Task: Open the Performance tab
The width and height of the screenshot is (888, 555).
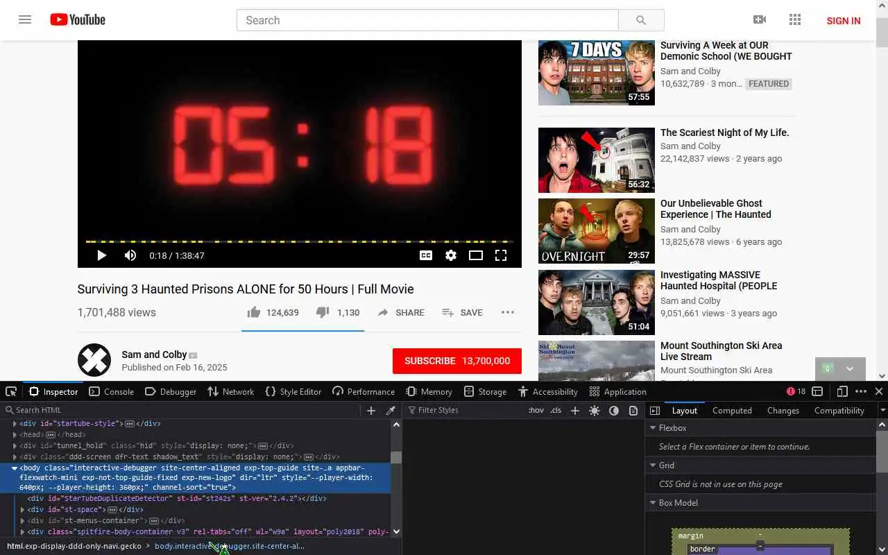Action: (x=364, y=391)
